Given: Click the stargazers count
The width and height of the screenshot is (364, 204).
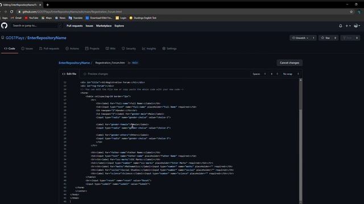Looking at the screenshot, I should point(335,38).
